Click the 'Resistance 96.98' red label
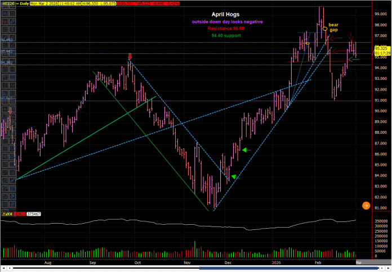This screenshot has height=272, width=392. click(226, 28)
